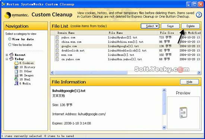Click the Save button
Image resolution: width=205 pixels, height=139 pixels.
170,26
